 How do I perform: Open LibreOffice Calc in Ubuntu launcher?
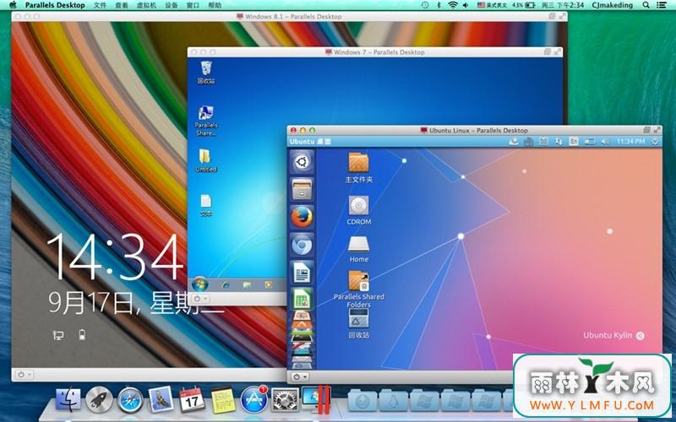(x=302, y=299)
